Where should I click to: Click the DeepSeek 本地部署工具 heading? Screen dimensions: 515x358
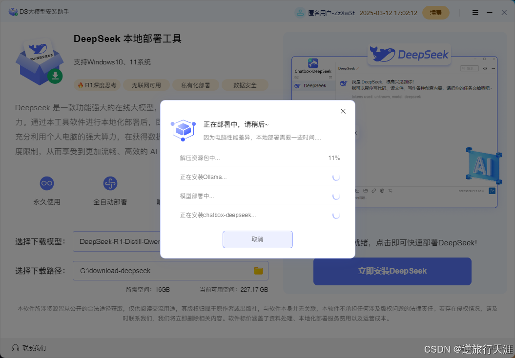click(127, 39)
